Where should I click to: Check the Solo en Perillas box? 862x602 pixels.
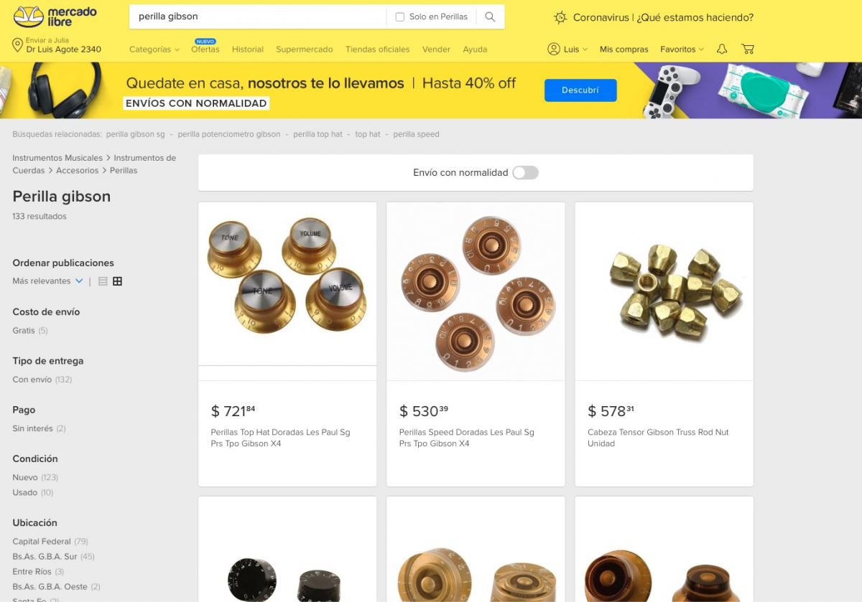click(x=400, y=17)
